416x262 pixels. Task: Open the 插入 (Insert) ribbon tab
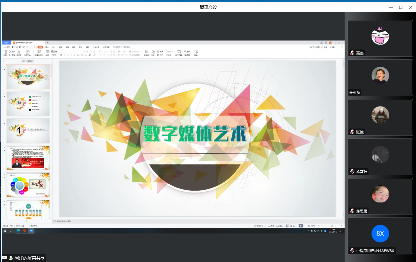point(47,47)
